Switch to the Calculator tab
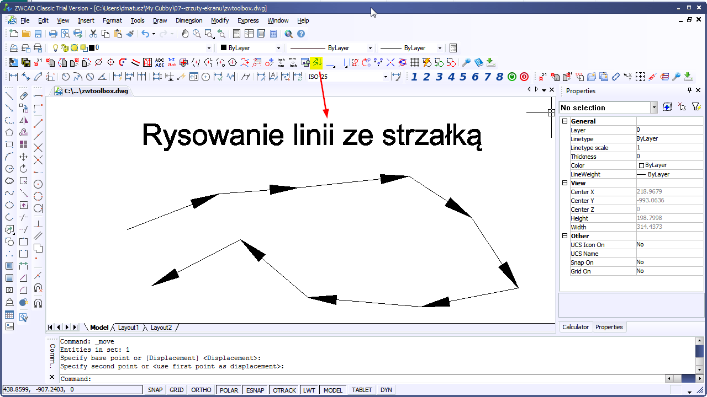The height and width of the screenshot is (397, 707). coord(576,327)
